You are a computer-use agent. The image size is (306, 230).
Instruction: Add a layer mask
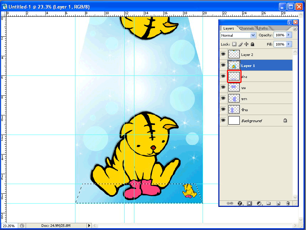point(249,203)
